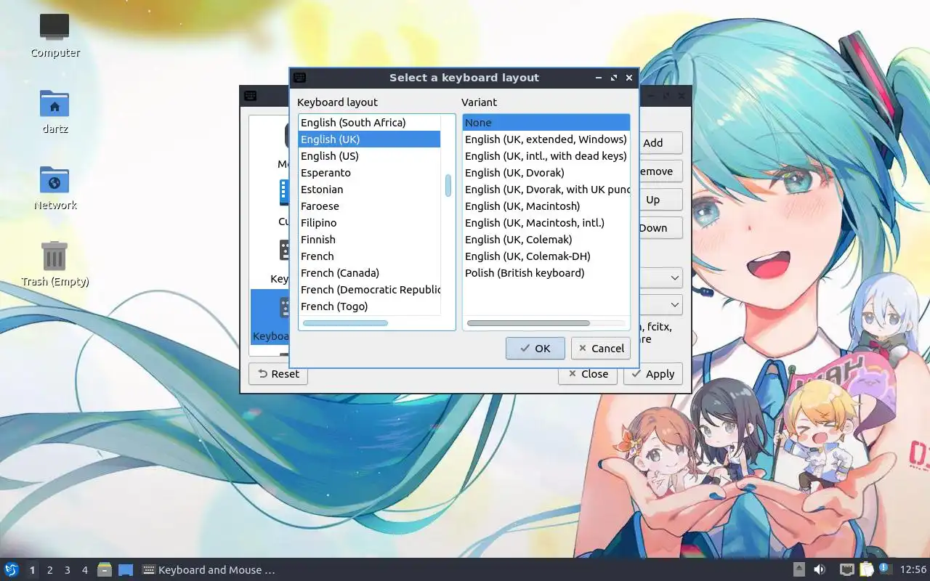
Task: Cancel the keyboard layout selection
Action: [601, 348]
